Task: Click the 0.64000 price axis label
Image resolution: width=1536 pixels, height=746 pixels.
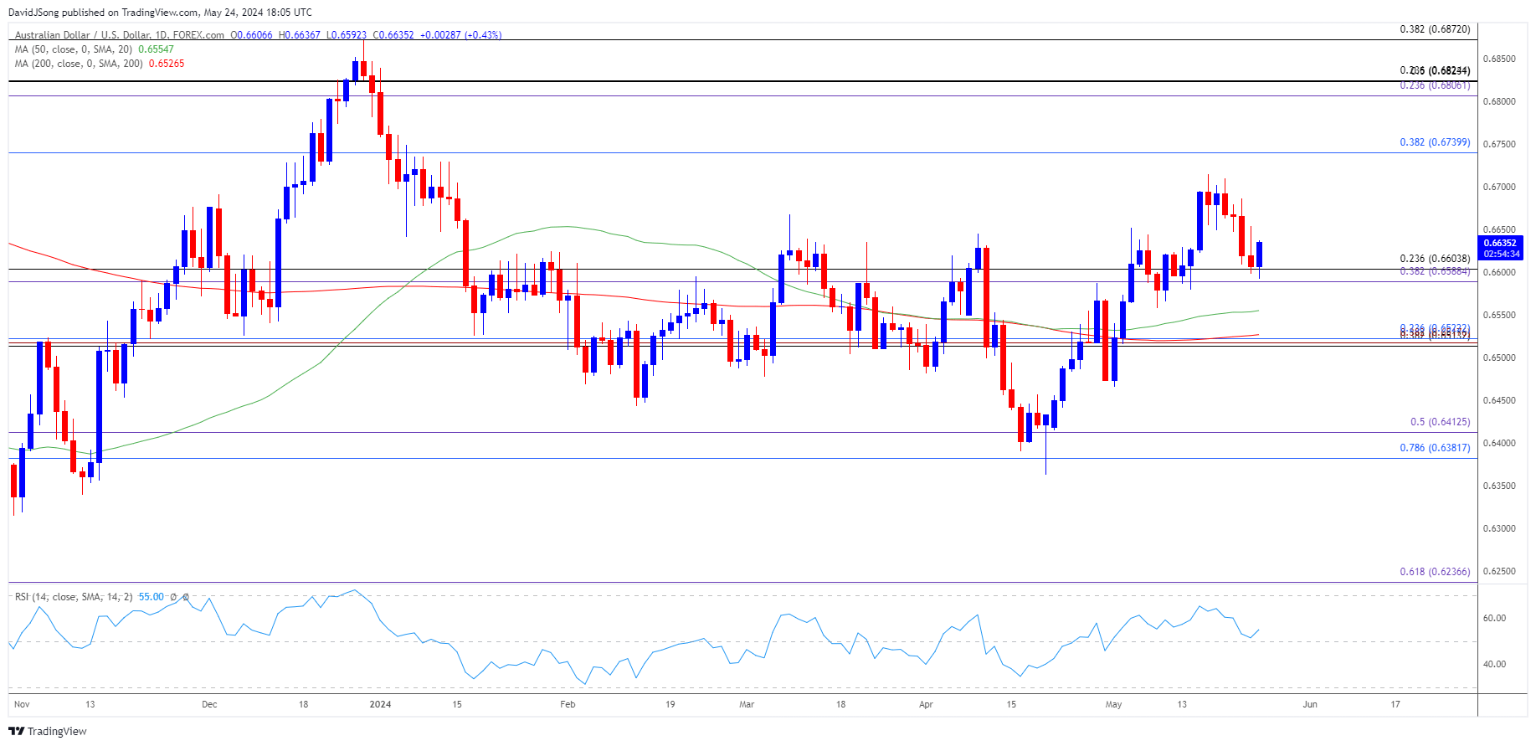Action: click(x=1499, y=443)
